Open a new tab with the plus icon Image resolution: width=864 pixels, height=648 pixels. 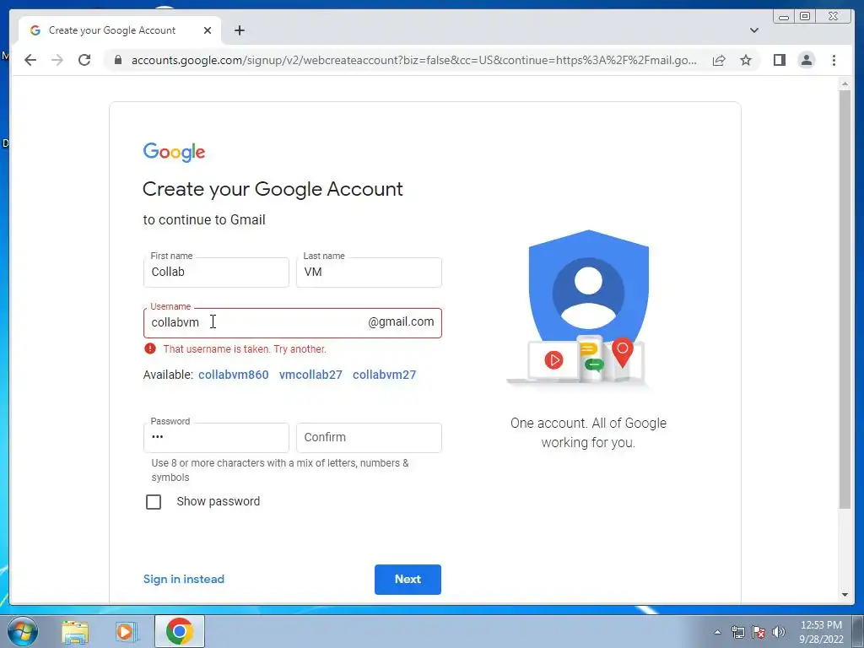click(239, 30)
